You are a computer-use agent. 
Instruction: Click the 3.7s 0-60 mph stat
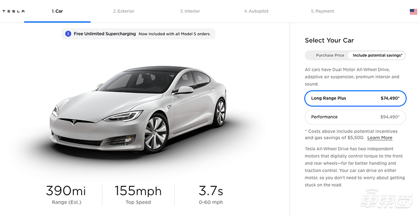[210, 195]
